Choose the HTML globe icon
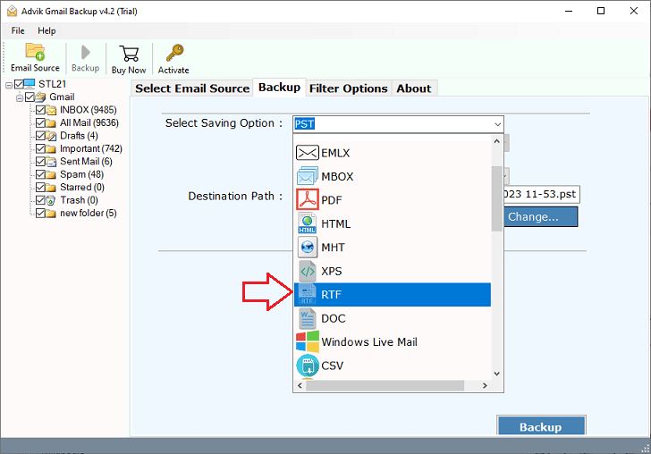 (x=308, y=223)
